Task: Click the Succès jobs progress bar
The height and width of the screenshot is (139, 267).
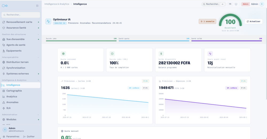Action: [81, 41]
